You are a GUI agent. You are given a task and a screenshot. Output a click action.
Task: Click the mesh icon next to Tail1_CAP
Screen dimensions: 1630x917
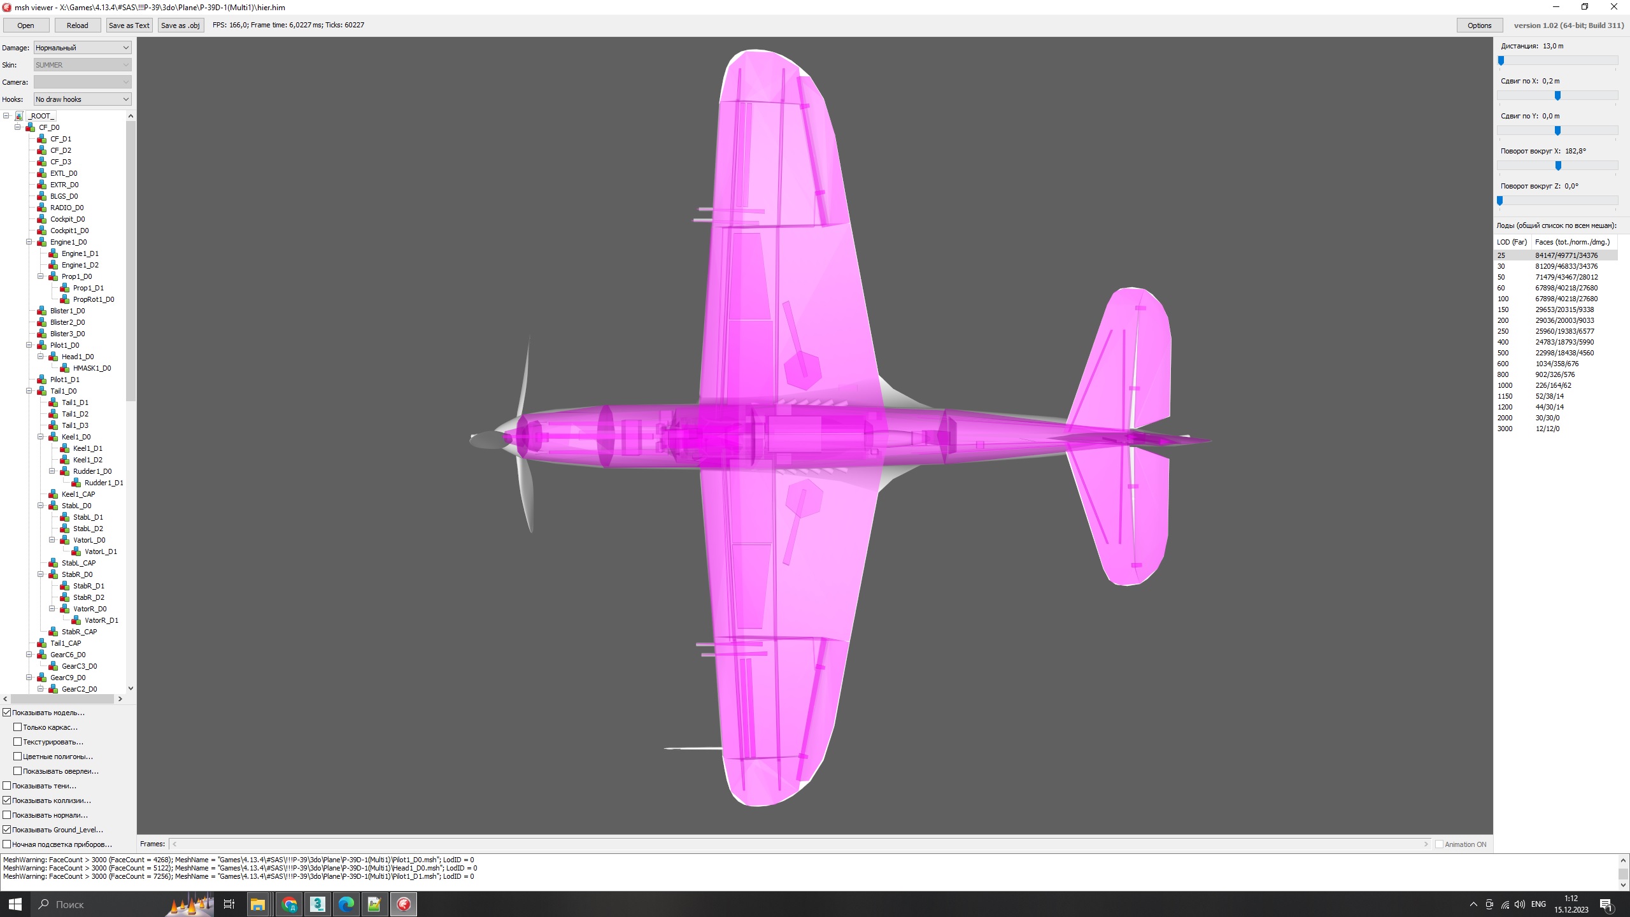pyautogui.click(x=42, y=643)
